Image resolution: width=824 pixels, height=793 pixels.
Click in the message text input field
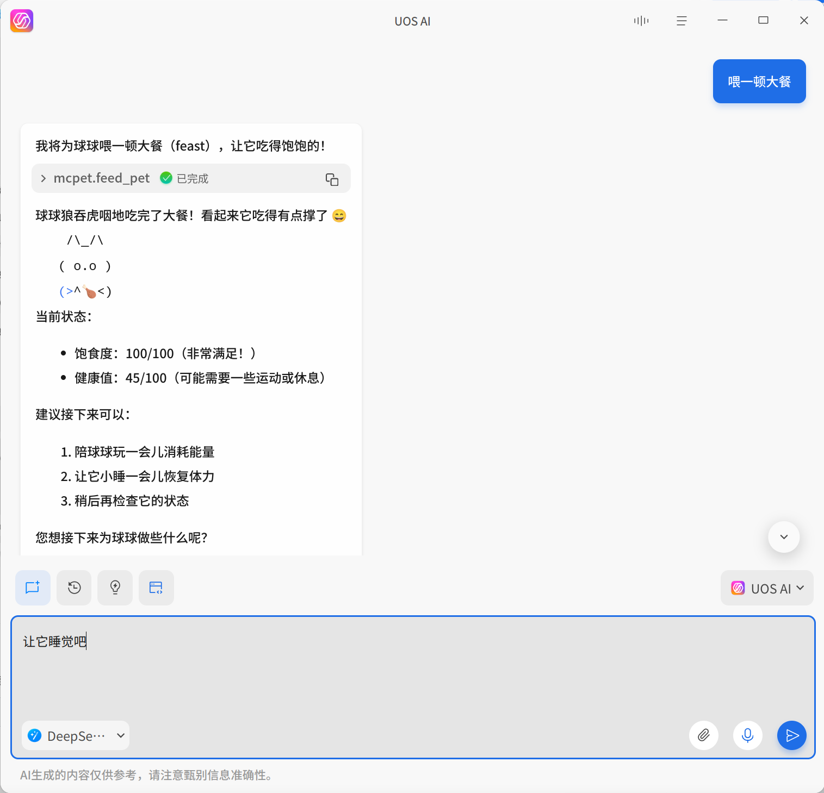(x=413, y=669)
